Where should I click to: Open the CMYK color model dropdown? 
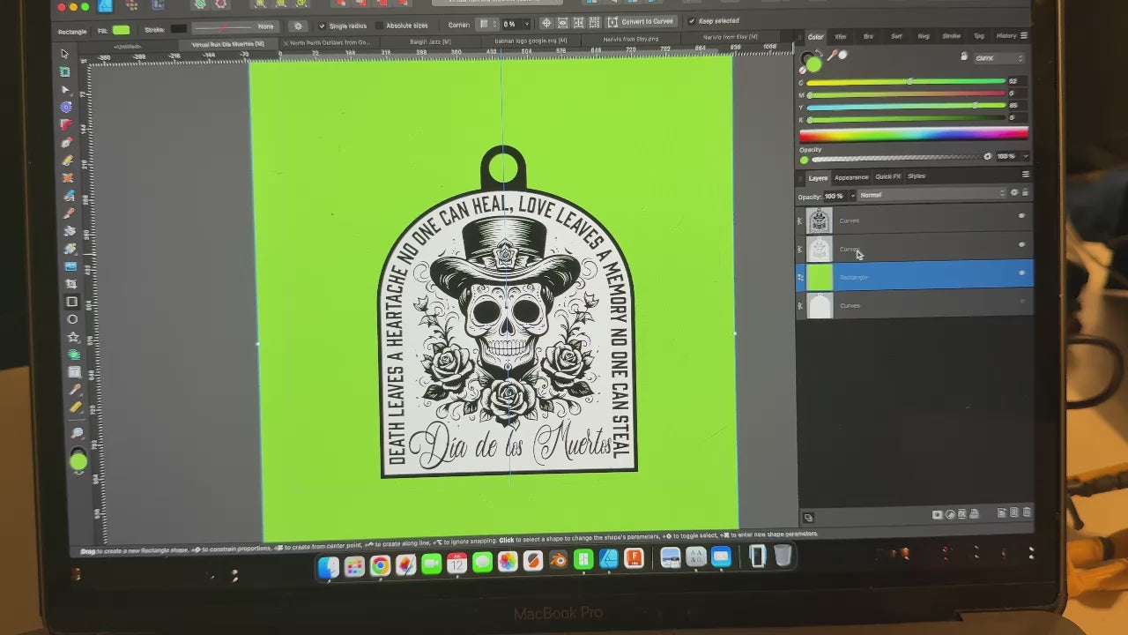(x=998, y=58)
